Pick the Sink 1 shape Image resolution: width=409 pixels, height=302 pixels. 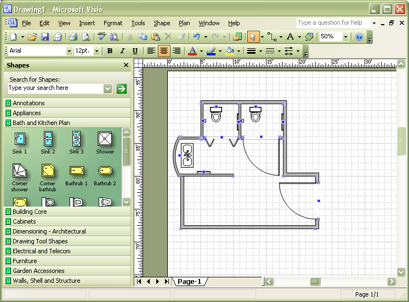pos(20,143)
